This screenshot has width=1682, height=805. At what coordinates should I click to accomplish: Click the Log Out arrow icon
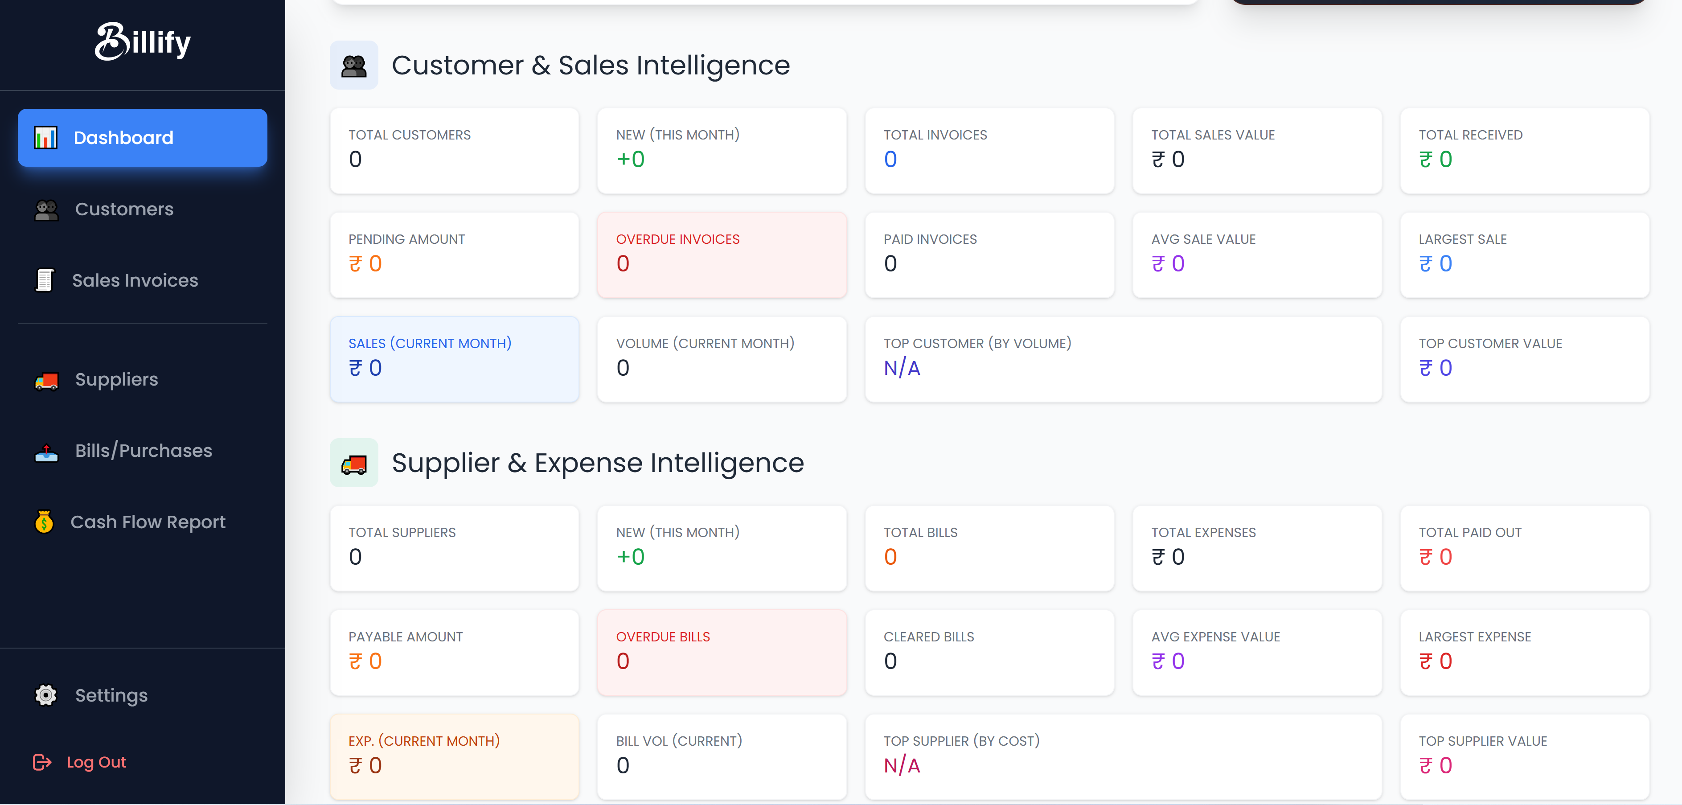(42, 762)
